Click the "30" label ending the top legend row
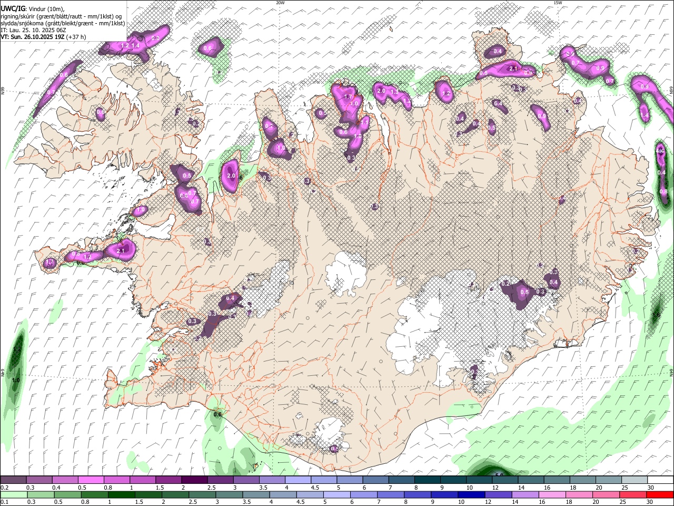Viewport: 674px width, 506px height. tap(650, 488)
